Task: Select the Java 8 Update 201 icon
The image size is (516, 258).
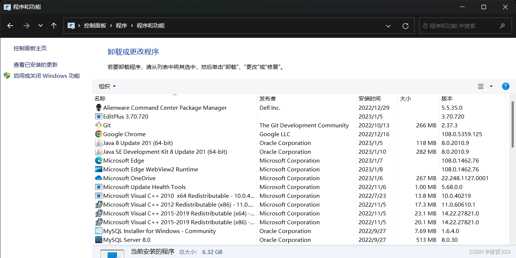Action: click(98, 143)
